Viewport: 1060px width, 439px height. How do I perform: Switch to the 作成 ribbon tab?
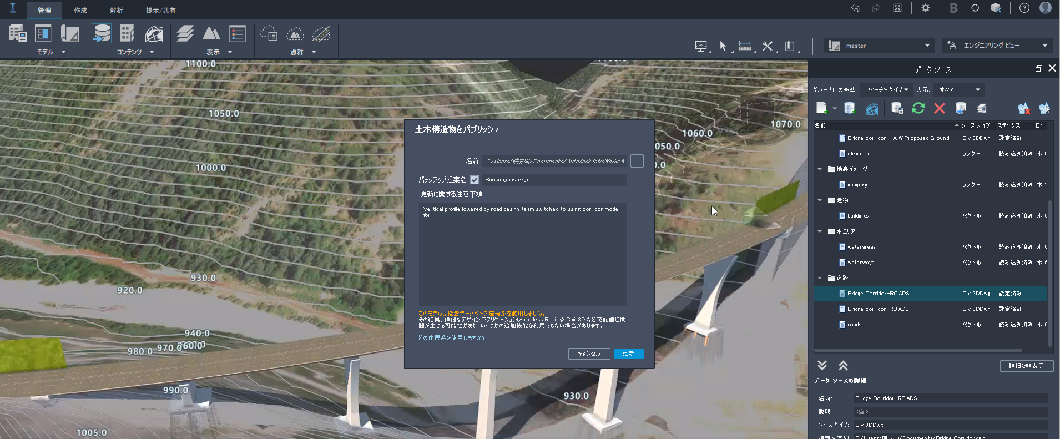point(80,10)
